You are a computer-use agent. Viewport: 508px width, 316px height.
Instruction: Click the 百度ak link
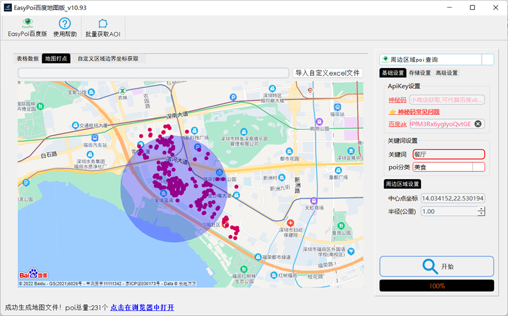[398, 124]
